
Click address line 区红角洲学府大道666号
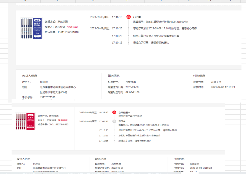(x=54, y=92)
